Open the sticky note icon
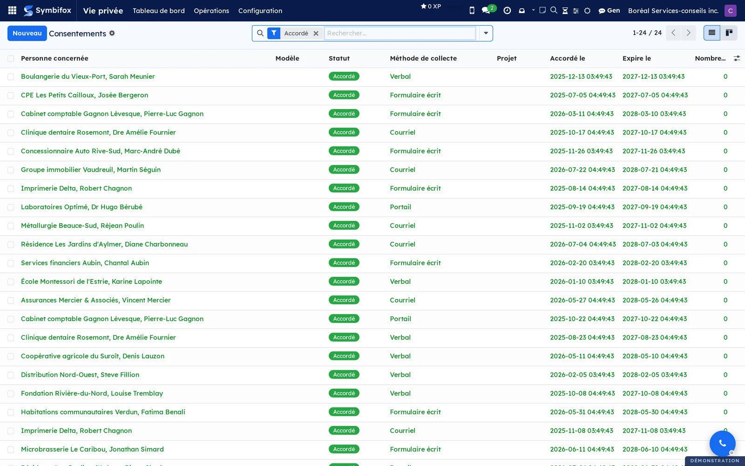745x466 pixels. click(x=542, y=10)
